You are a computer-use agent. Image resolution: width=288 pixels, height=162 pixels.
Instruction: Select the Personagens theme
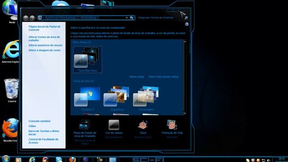coord(146,99)
